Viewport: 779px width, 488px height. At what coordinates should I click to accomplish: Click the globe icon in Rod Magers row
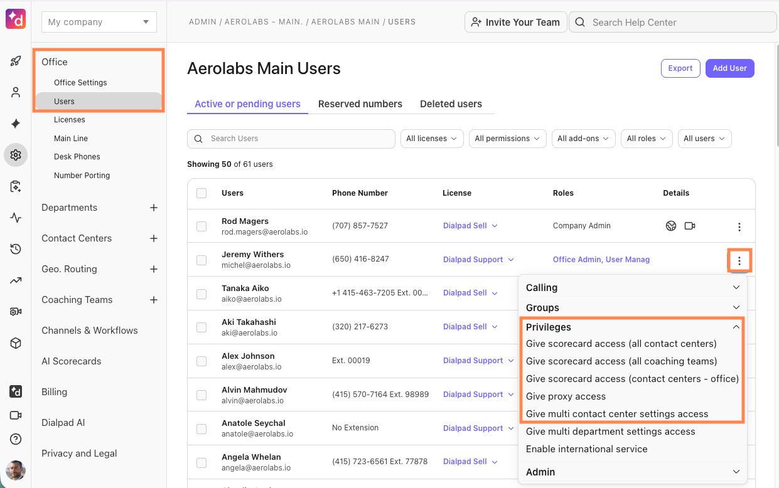coord(671,226)
